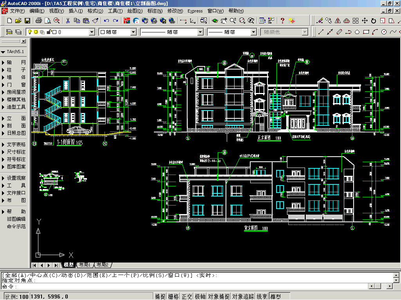This screenshot has height=300, width=401.
Task: Open a drawing file with Open icon
Action: tap(18, 21)
